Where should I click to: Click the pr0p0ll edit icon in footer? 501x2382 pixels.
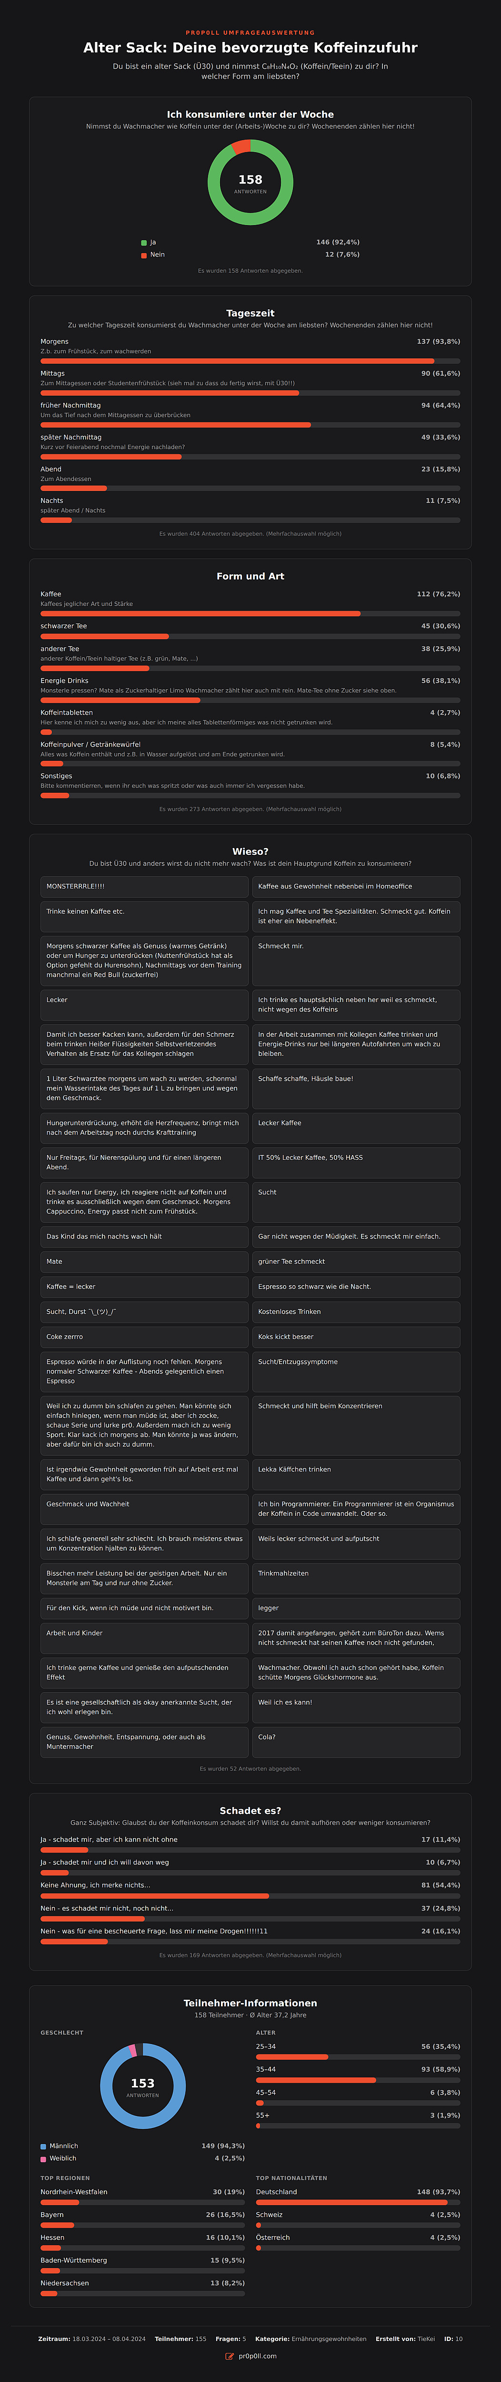pyautogui.click(x=229, y=2356)
